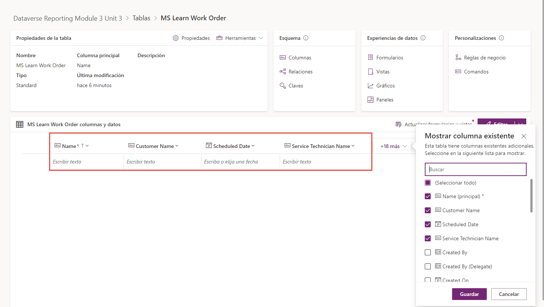This screenshot has width=544, height=307.
Task: Click the Herramientas toolbox icon
Action: (x=219, y=38)
